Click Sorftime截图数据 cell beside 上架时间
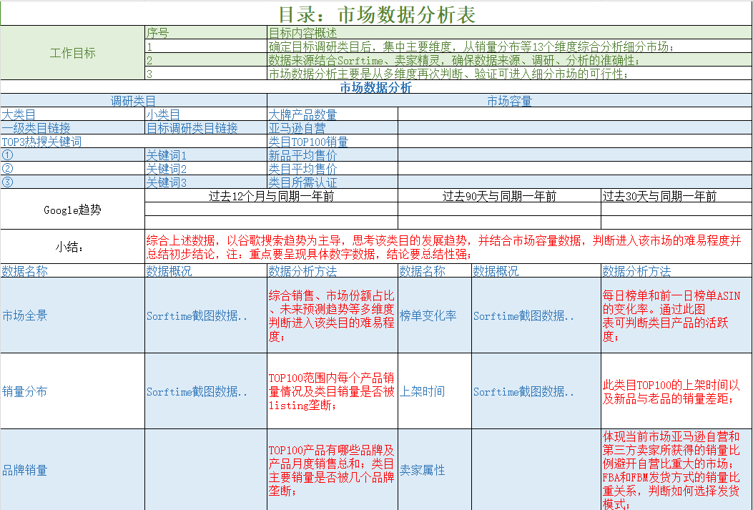 536,391
